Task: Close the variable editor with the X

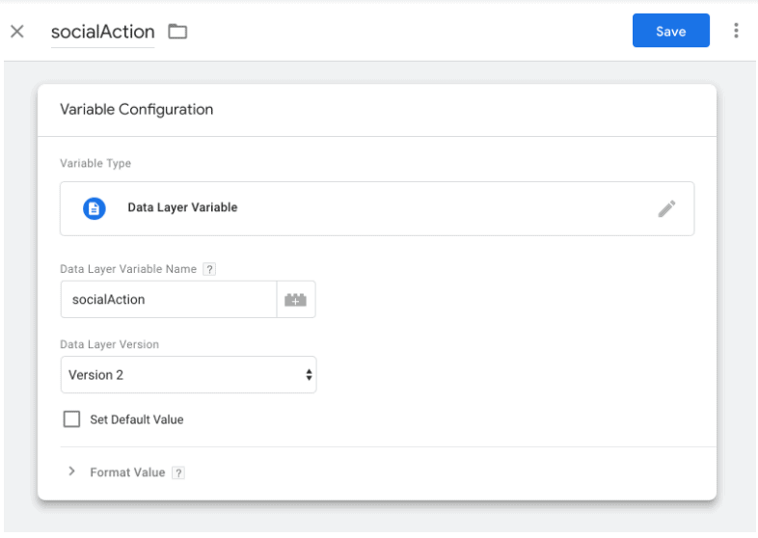Action: 16,32
